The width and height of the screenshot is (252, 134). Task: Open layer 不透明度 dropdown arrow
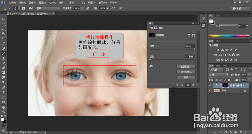(x=249, y=75)
